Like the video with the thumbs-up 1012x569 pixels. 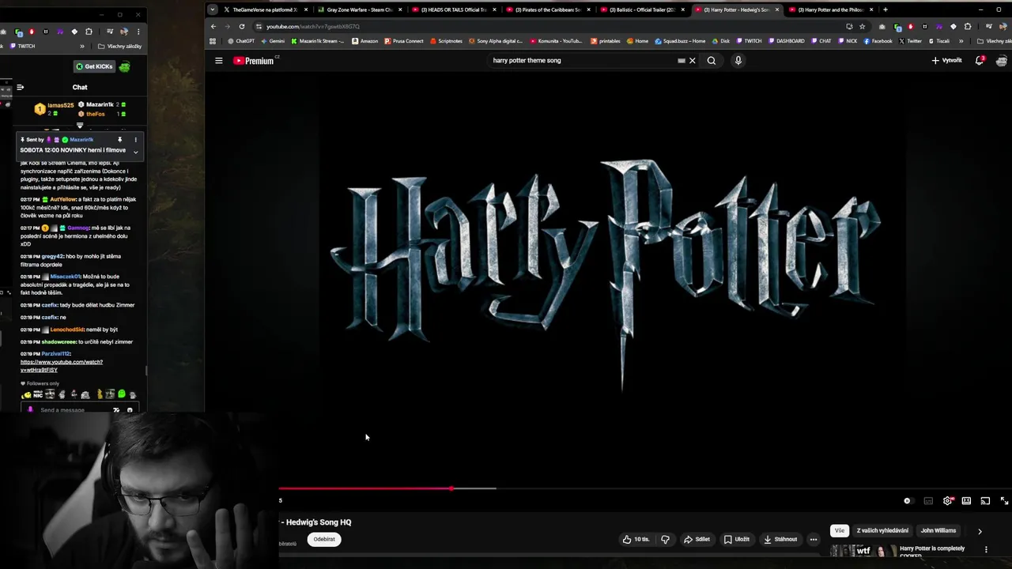click(x=636, y=540)
